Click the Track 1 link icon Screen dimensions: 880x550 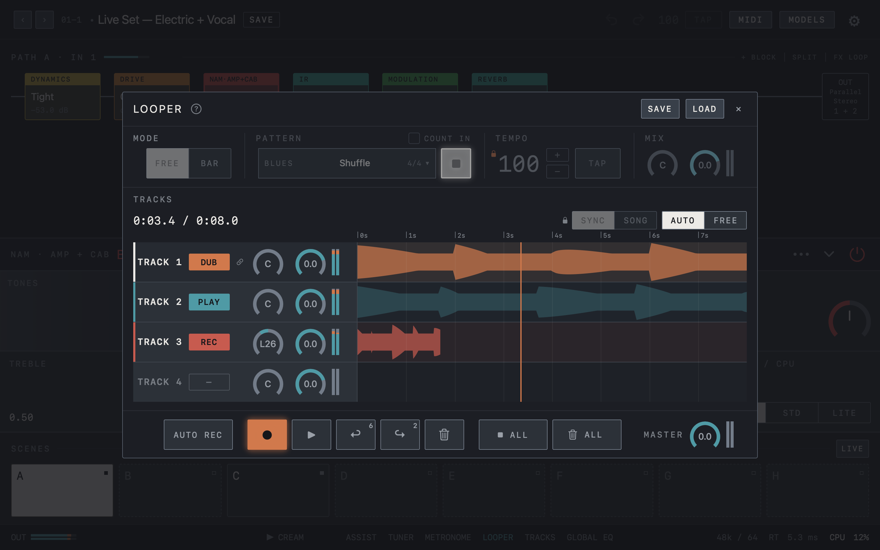coord(240,262)
